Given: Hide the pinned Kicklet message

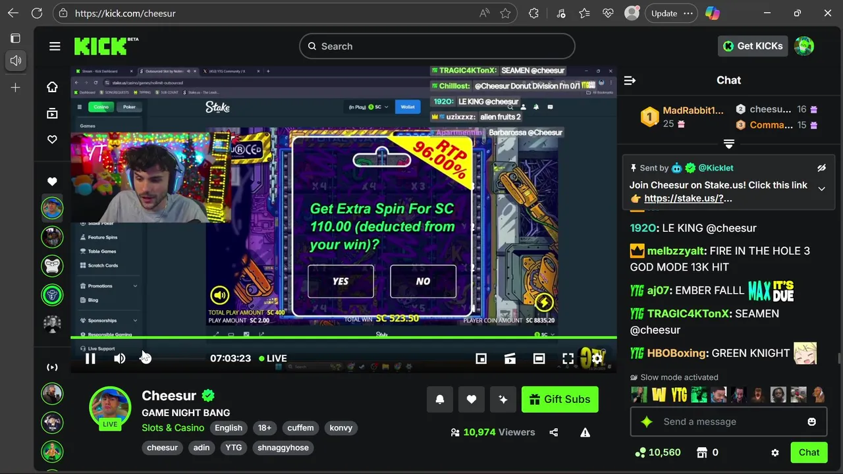Looking at the screenshot, I should click(x=821, y=168).
